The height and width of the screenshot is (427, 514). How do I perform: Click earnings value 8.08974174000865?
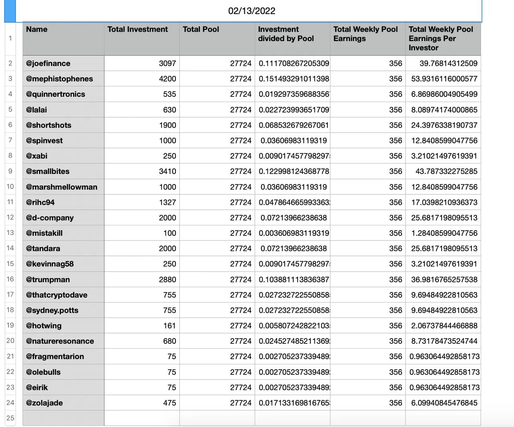[x=443, y=110]
